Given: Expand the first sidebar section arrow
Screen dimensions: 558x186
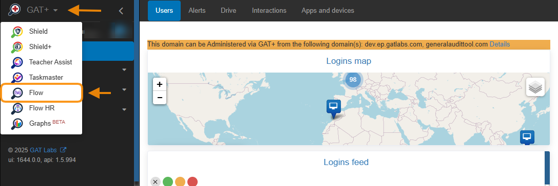Looking at the screenshot, I should tap(124, 70).
